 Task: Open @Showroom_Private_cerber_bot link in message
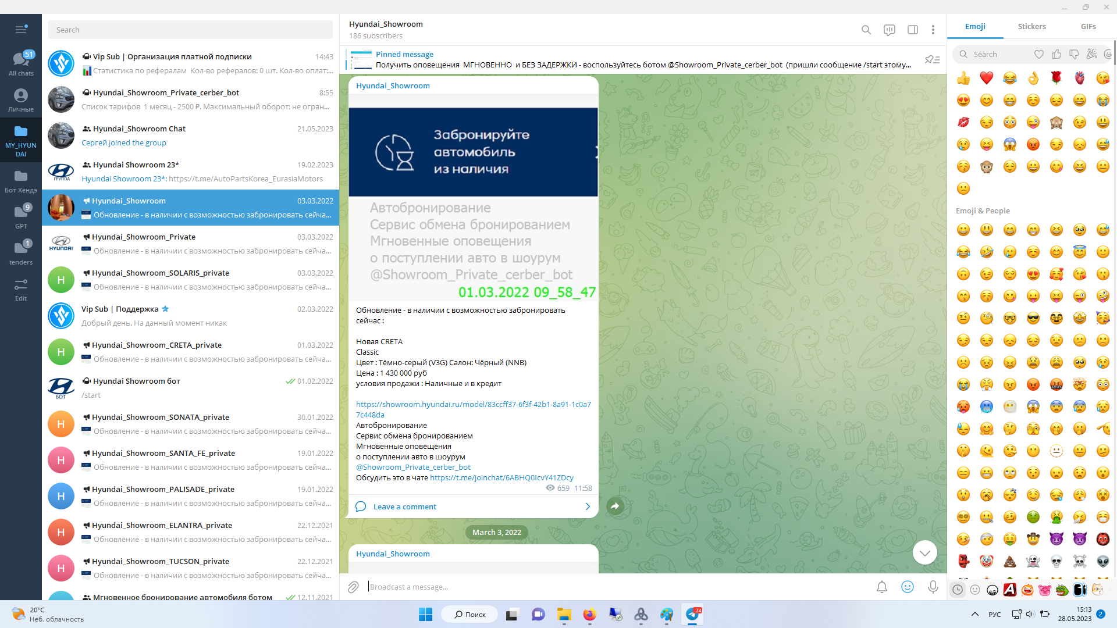[x=413, y=467]
